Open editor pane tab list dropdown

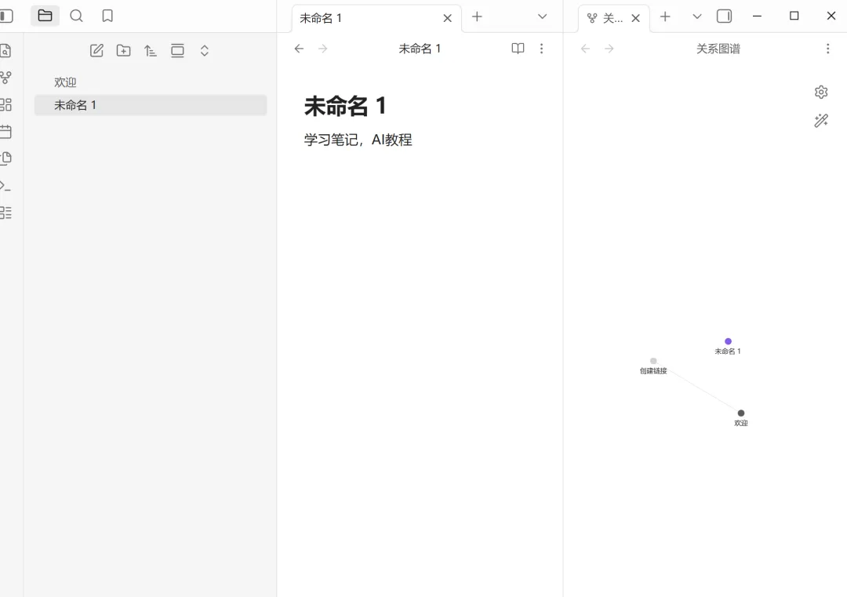pyautogui.click(x=543, y=16)
